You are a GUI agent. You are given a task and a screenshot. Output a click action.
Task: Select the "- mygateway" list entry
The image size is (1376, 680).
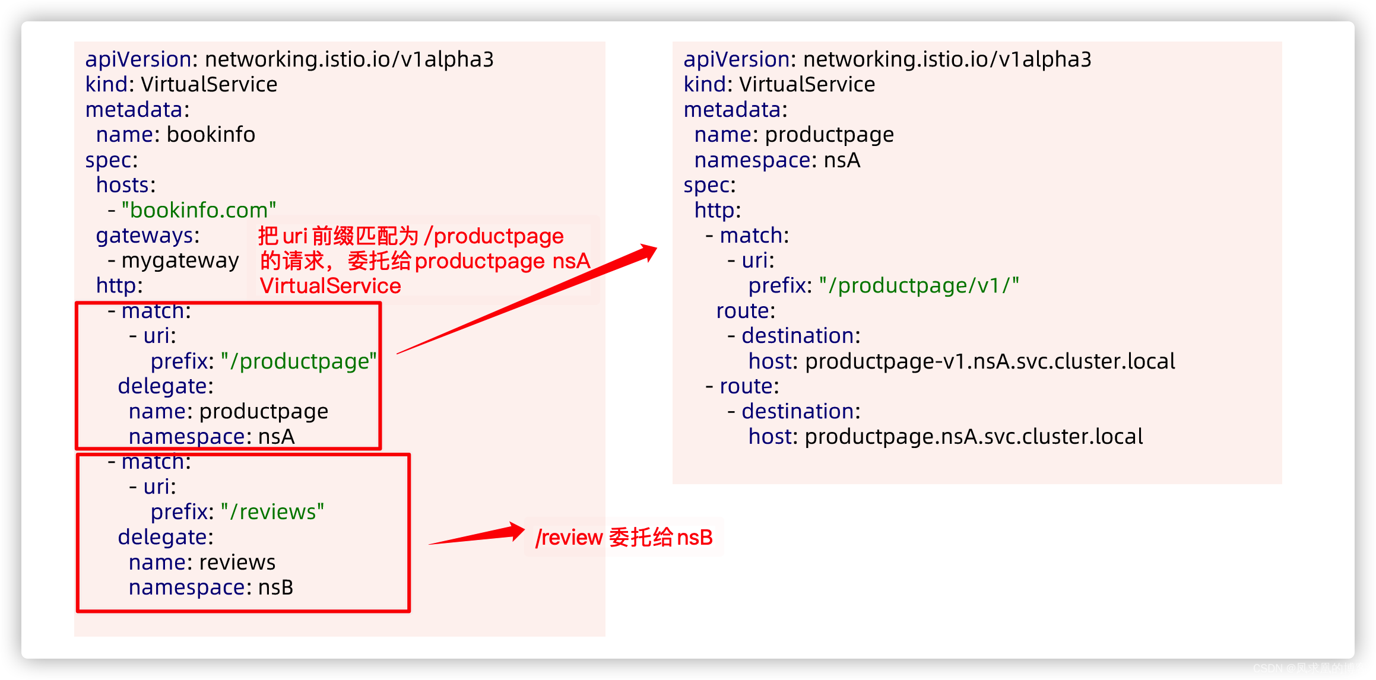point(173,260)
